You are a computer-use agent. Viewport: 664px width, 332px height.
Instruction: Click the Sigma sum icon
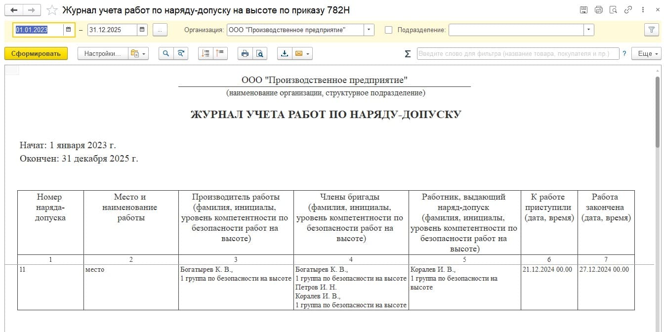408,54
